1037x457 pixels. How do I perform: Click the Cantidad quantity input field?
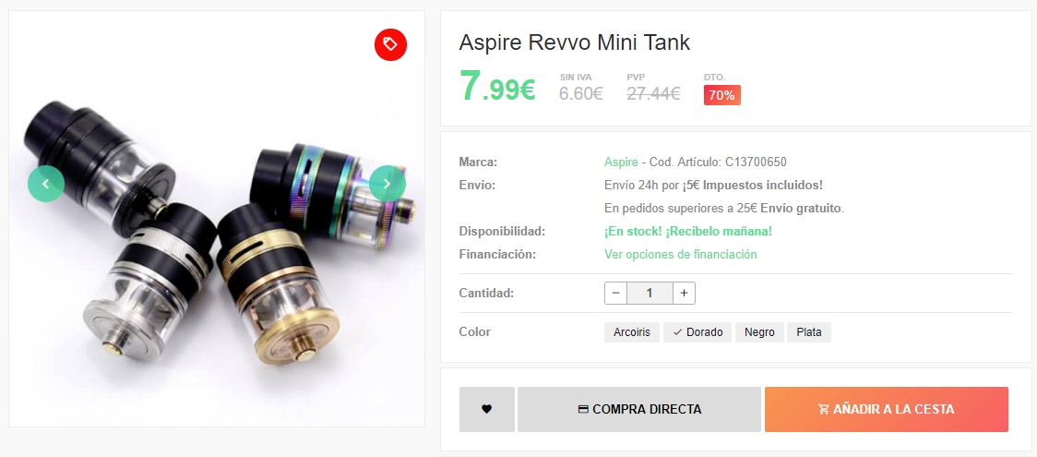pos(650,293)
